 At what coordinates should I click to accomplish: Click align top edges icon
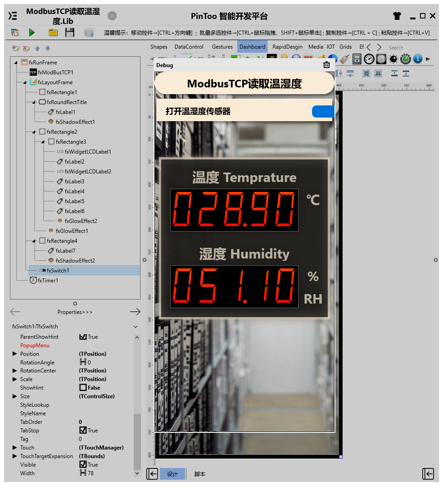click(394, 73)
